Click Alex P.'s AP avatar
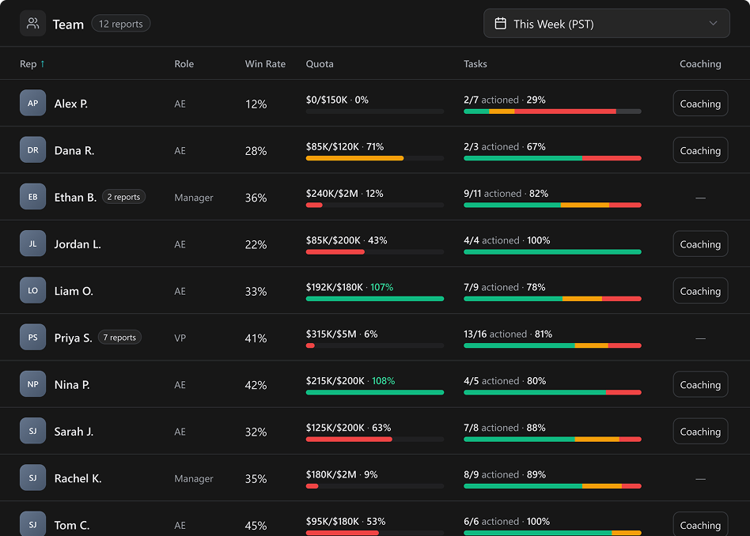Viewport: 750px width, 536px height. point(32,104)
